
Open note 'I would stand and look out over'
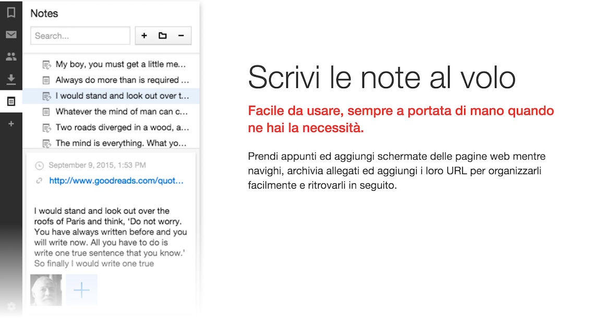tap(120, 96)
